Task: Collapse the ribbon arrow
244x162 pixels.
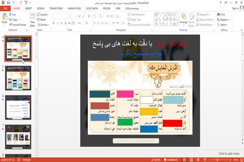Action: 242,30
